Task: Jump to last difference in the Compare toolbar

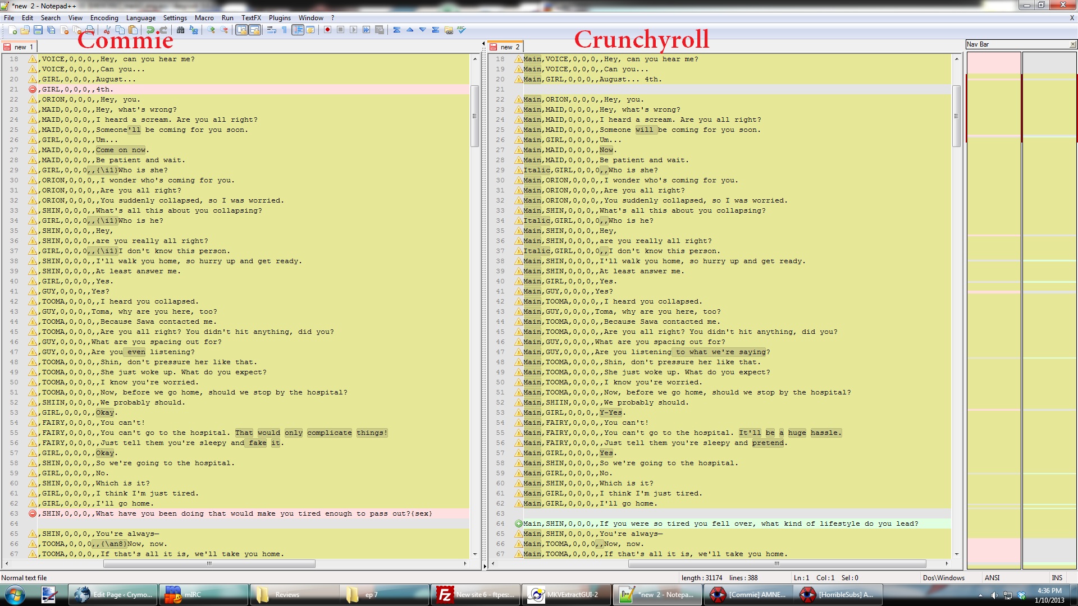Action: click(x=436, y=30)
